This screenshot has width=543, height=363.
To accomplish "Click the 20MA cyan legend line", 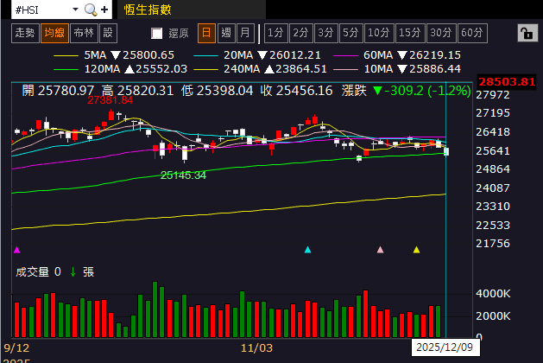I will coord(205,55).
